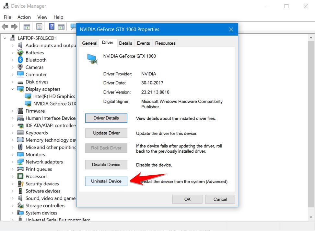Click the Forward arrow in Device Manager toolbar

coord(14,27)
